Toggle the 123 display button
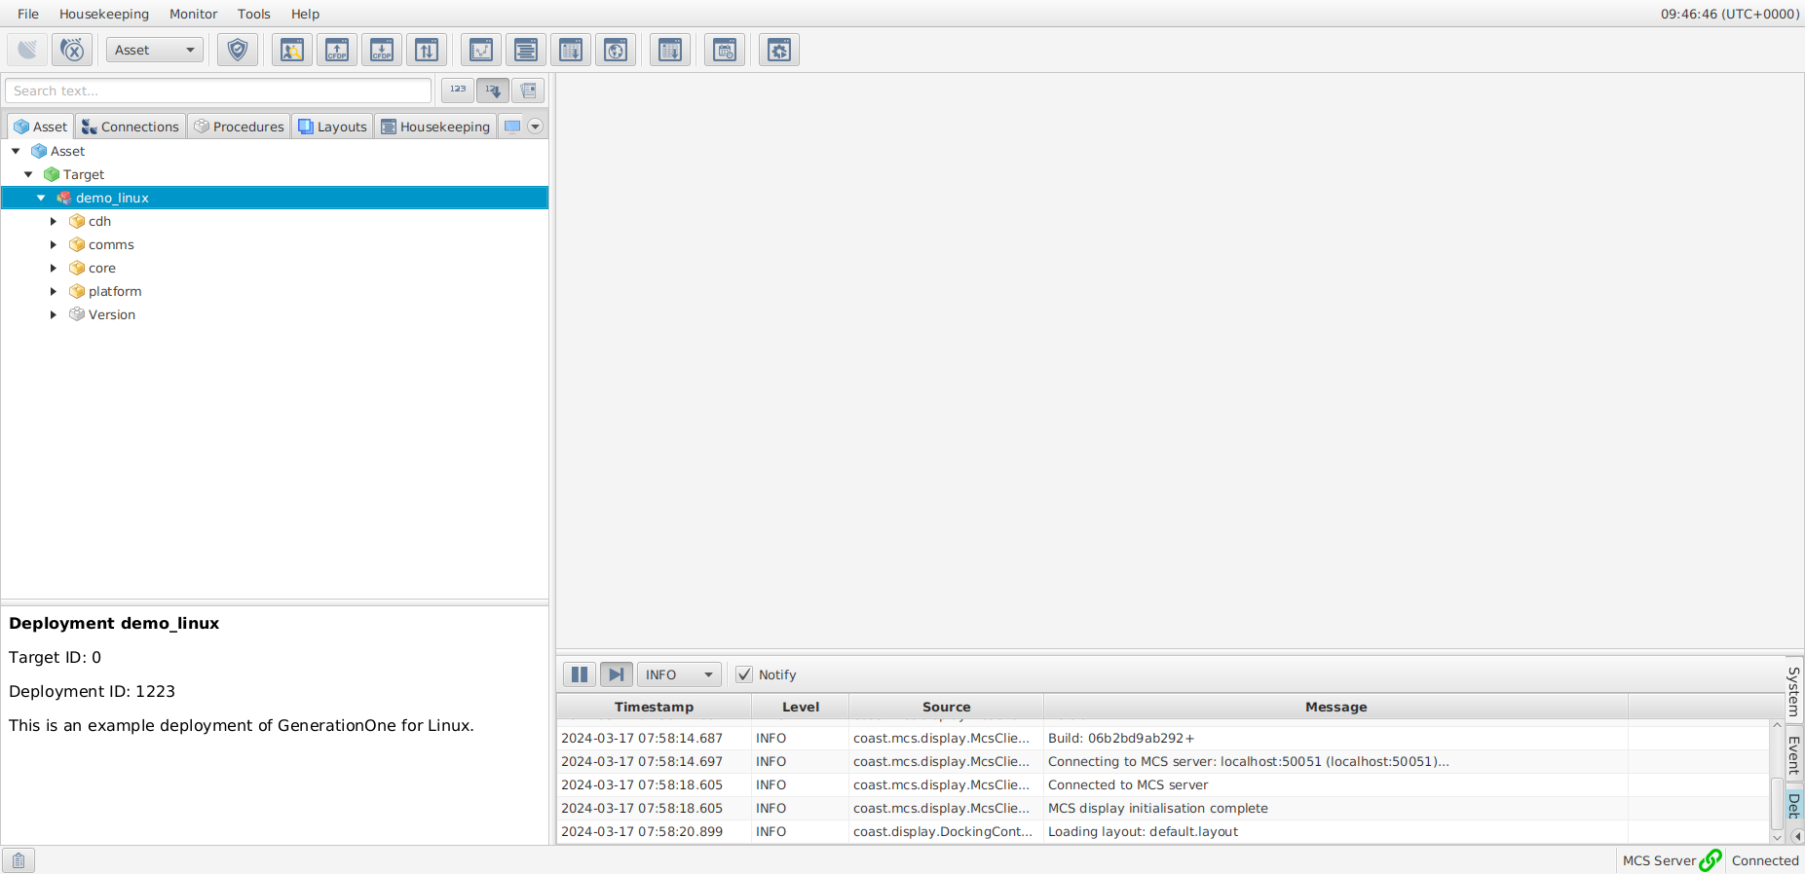 458,91
